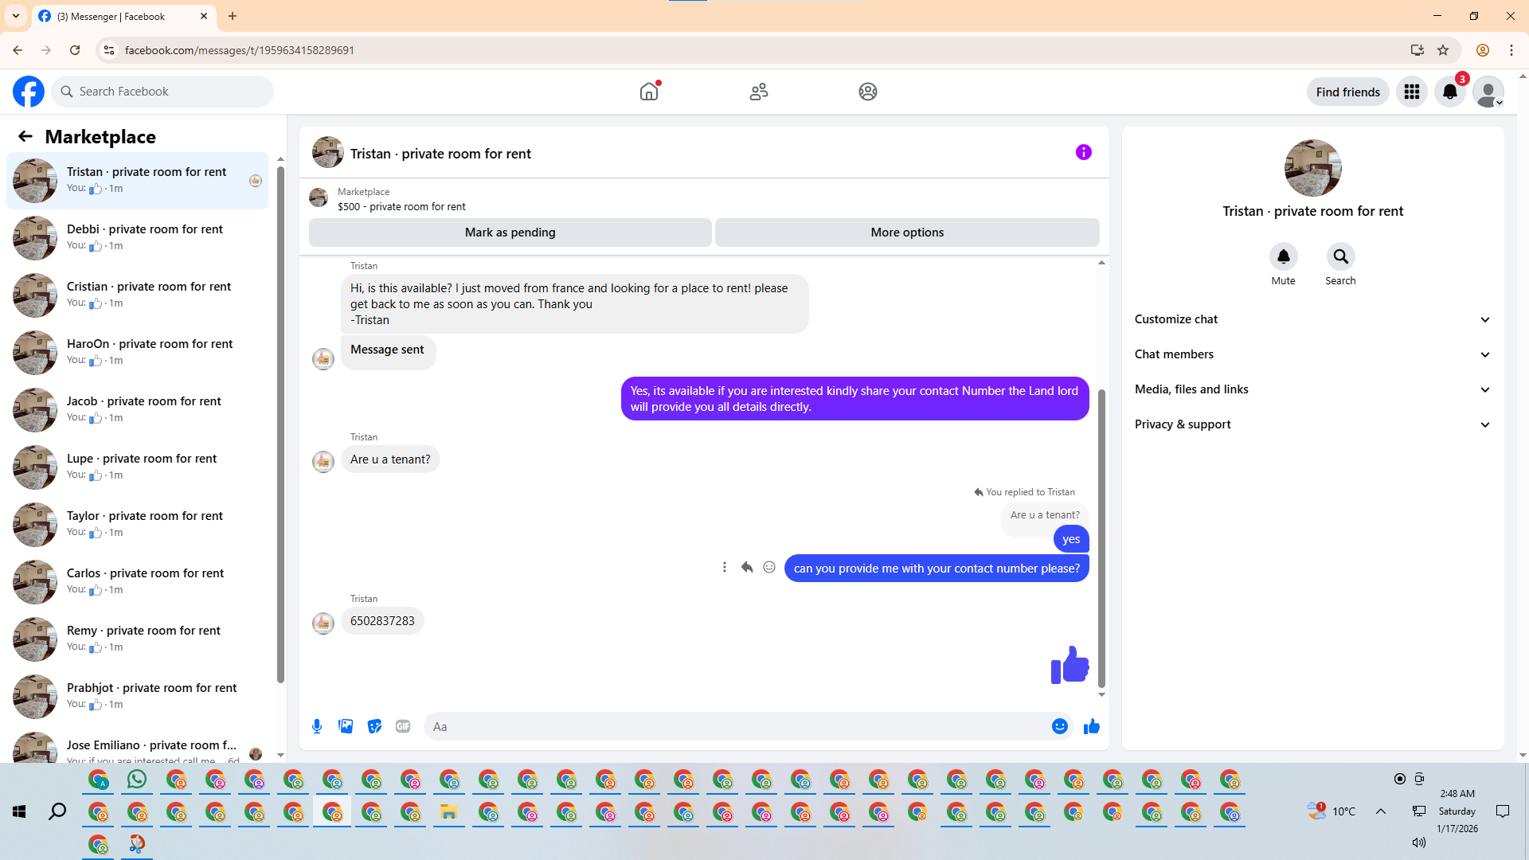The image size is (1529, 860).
Task: Open the sticker picker icon
Action: [374, 726]
